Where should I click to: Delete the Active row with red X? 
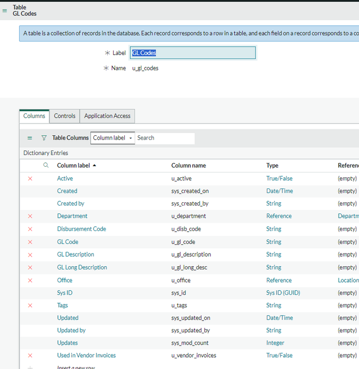tap(30, 178)
